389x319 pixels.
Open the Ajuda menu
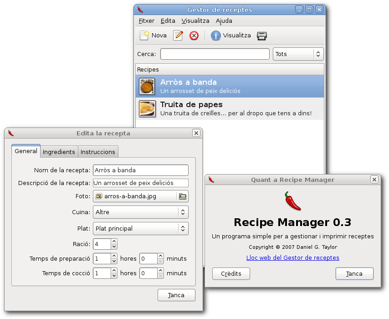pyautogui.click(x=224, y=21)
